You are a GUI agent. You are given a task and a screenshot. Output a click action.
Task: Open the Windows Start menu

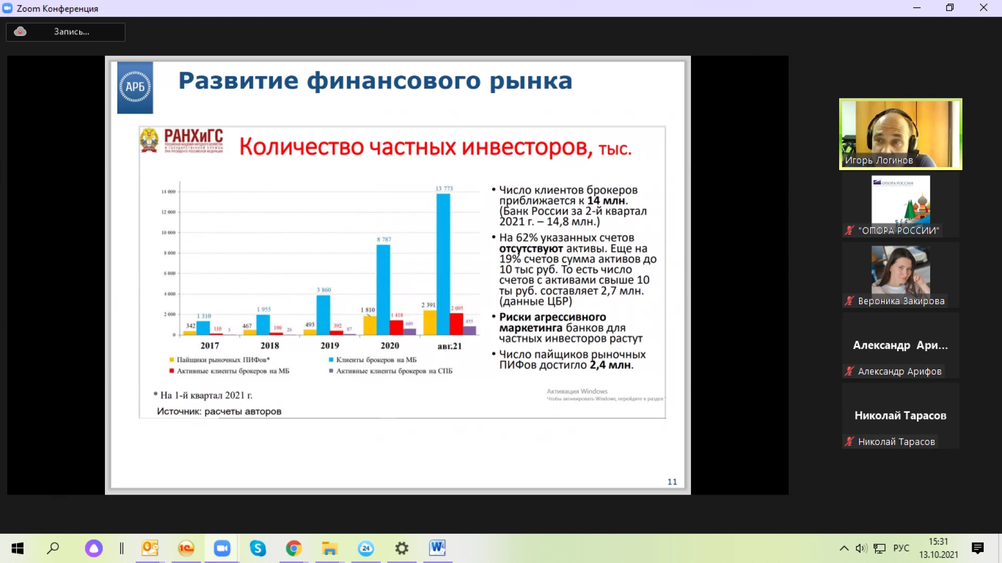click(x=17, y=548)
